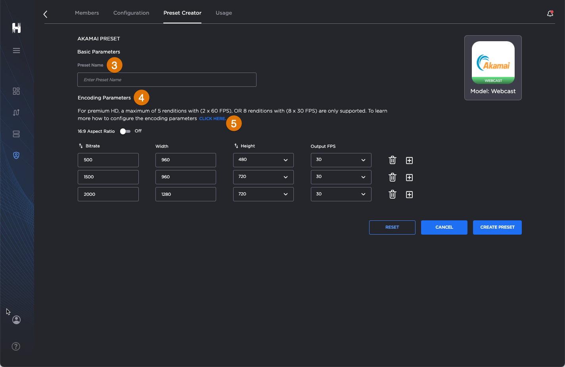Open the user profile avatar icon

[16, 320]
